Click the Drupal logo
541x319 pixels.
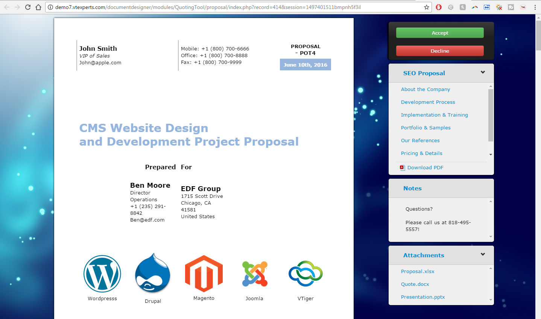[x=153, y=273]
